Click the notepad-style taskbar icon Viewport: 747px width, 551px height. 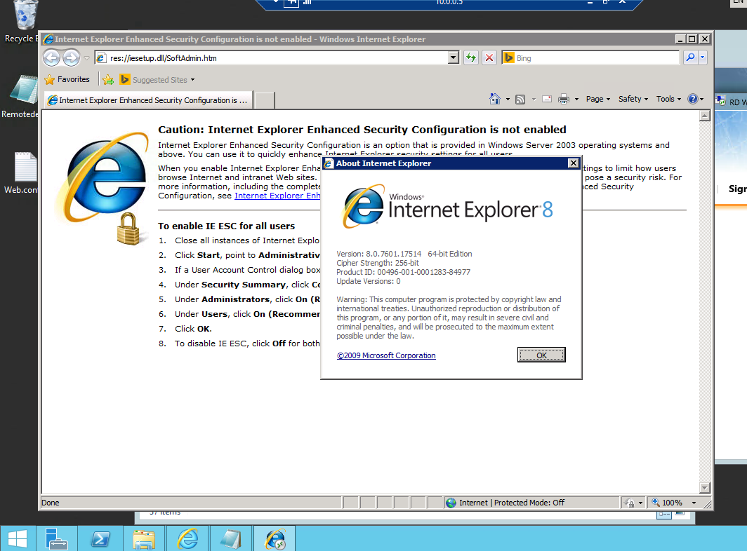point(231,538)
